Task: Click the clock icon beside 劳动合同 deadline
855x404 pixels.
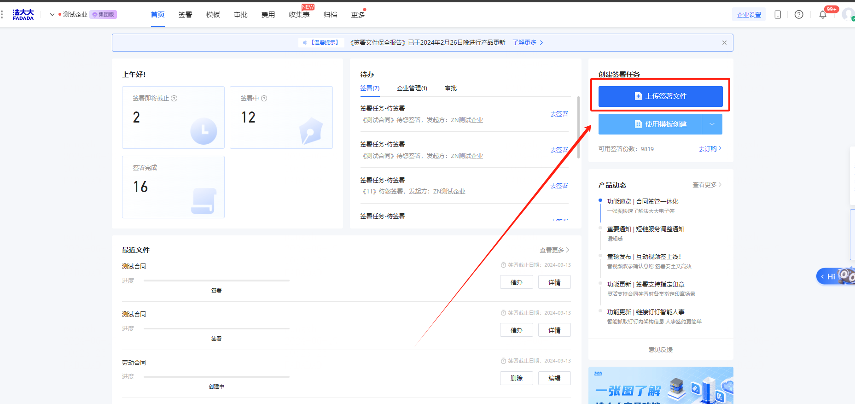Action: point(503,361)
